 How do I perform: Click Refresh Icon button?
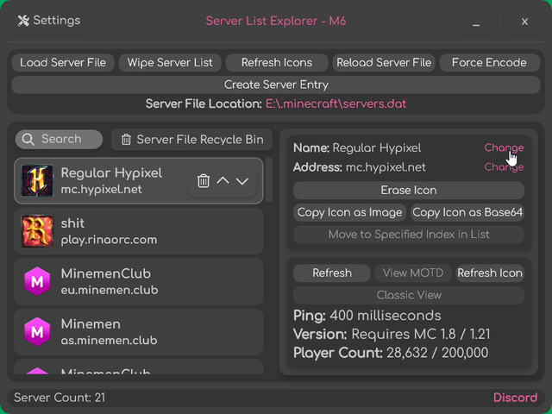click(490, 273)
